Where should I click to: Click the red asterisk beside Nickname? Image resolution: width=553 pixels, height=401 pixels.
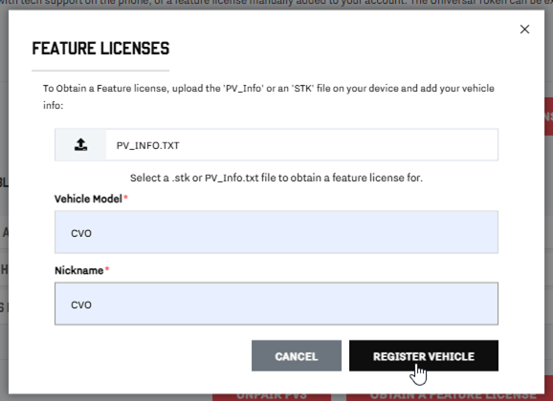[107, 269]
